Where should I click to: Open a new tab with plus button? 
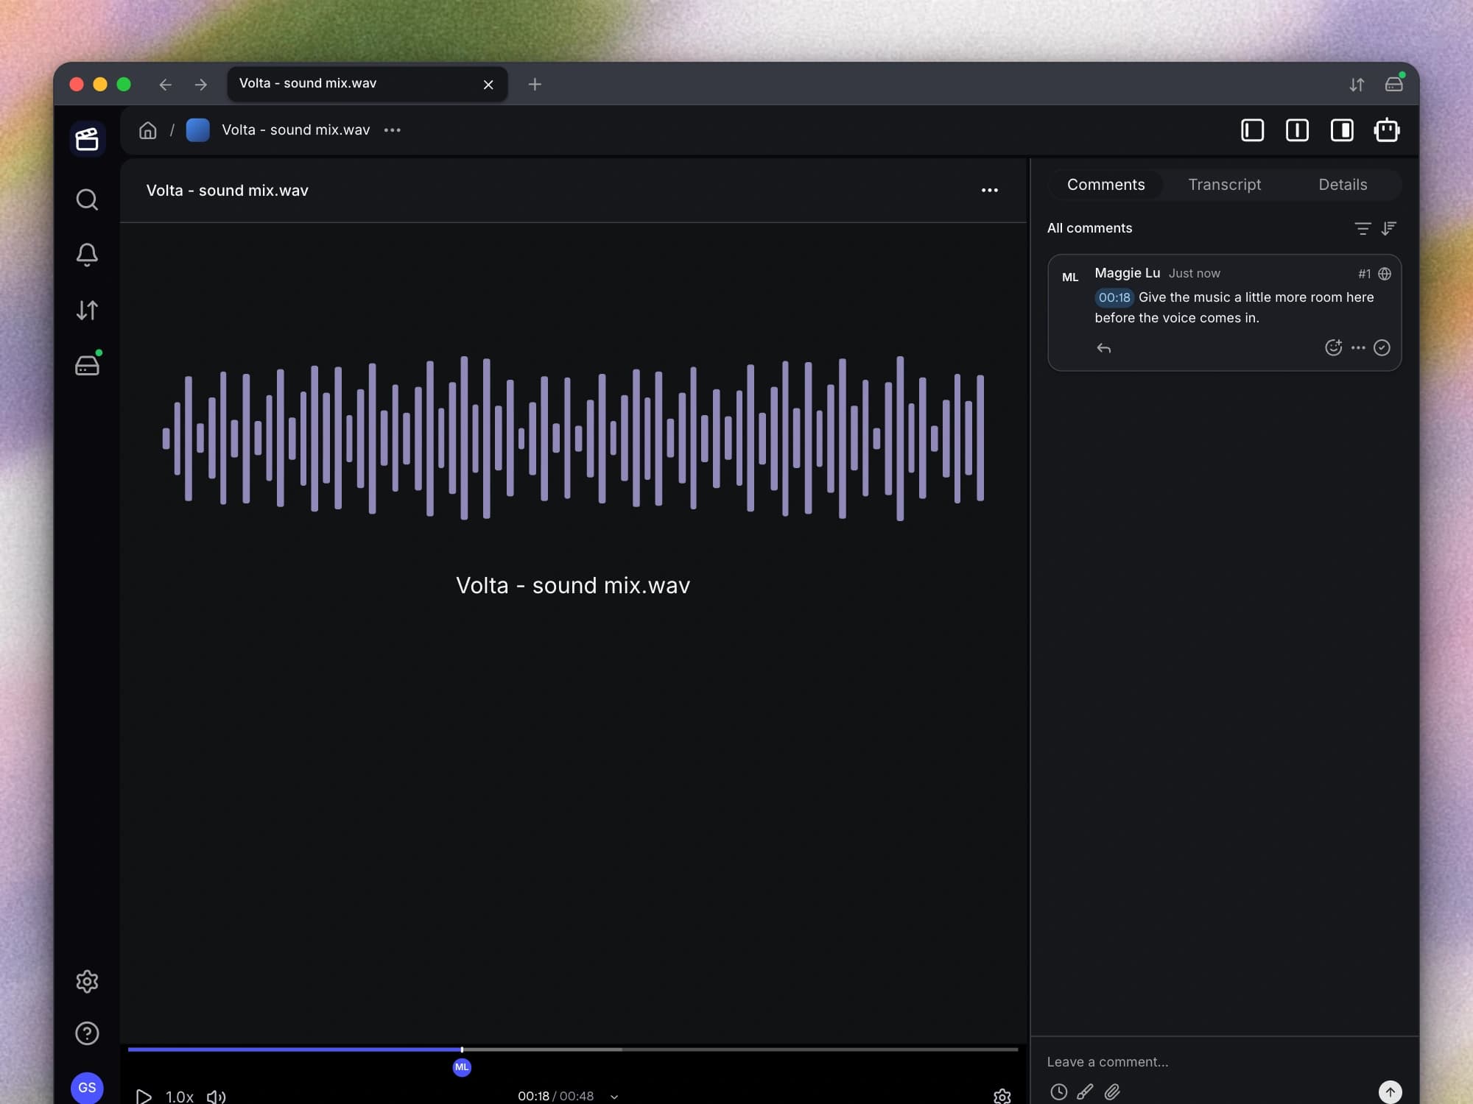point(535,85)
